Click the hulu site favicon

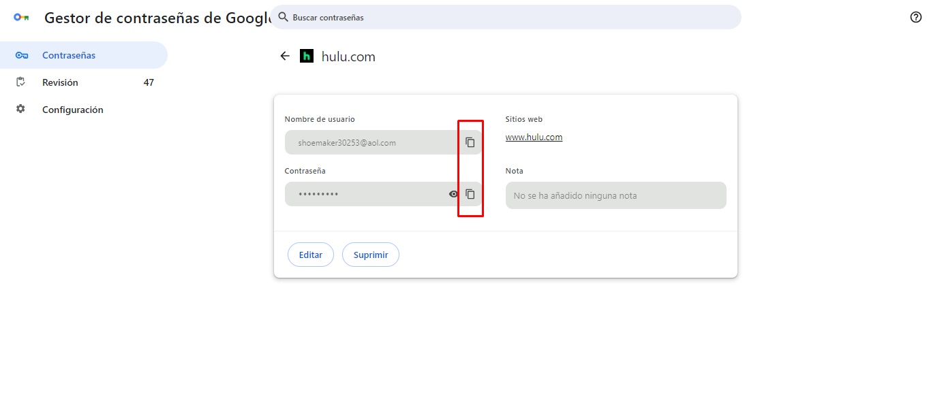(x=307, y=56)
